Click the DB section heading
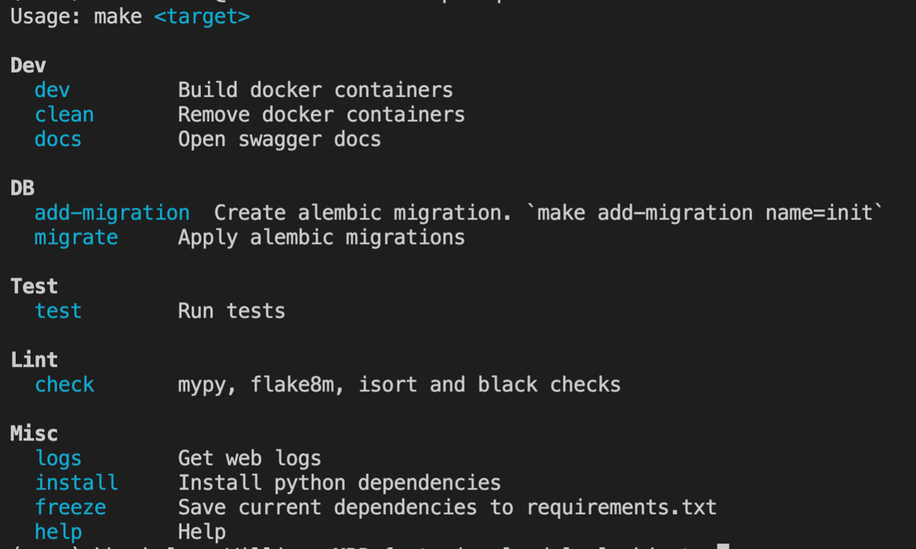The width and height of the screenshot is (916, 549). pos(22,188)
